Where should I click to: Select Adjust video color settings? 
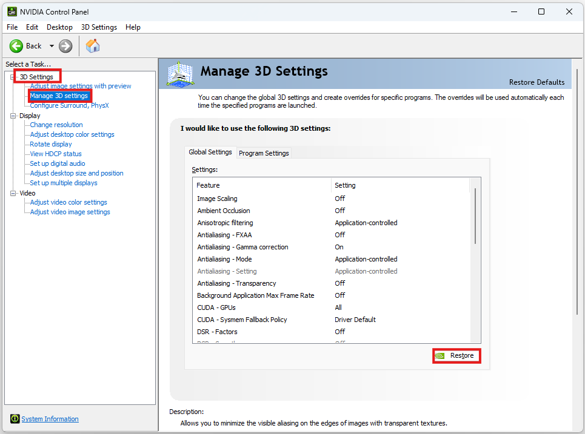pos(69,202)
